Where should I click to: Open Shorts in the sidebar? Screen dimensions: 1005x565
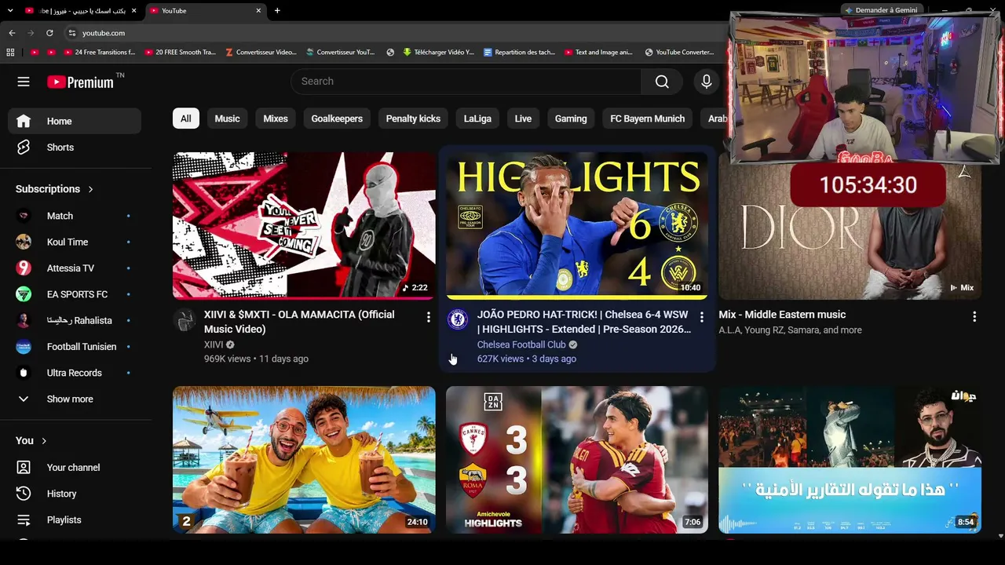pyautogui.click(x=76, y=148)
